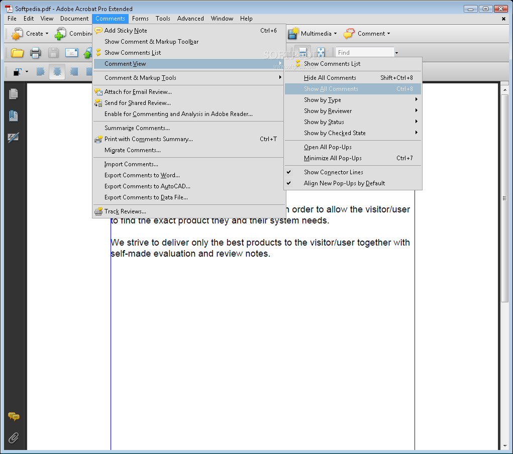Screen dimensions: 513x454
Task: Click the Fit Width page icon
Action: tap(302, 52)
